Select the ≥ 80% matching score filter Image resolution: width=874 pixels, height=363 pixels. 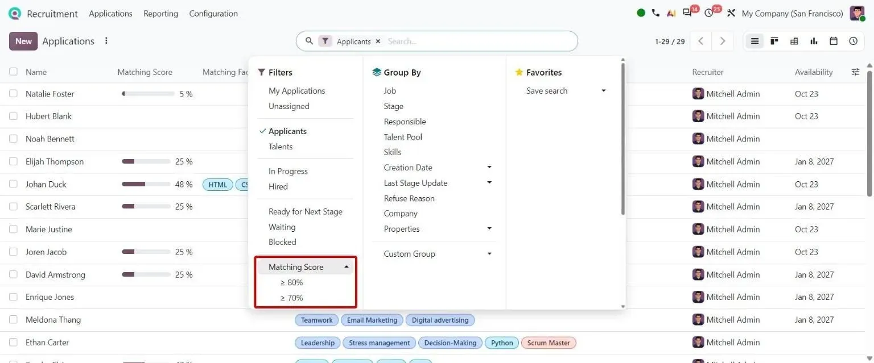(291, 282)
